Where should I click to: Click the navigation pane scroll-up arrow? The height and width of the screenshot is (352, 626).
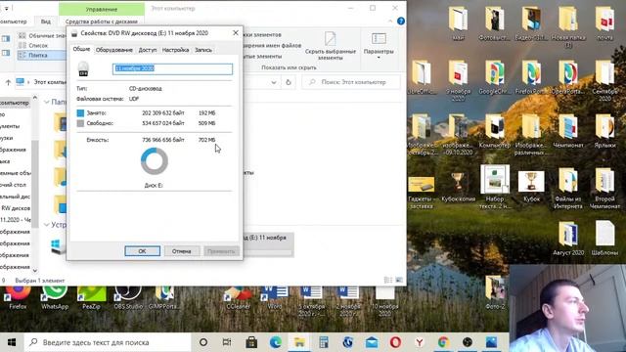pos(35,98)
